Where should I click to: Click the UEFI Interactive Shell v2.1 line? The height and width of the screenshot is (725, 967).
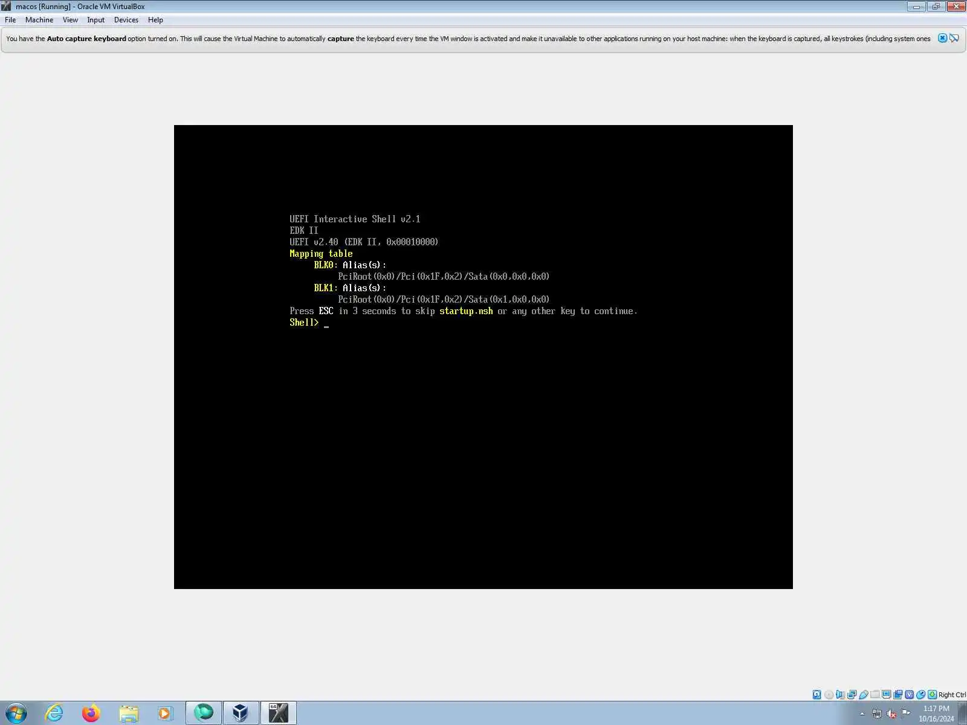tap(355, 219)
